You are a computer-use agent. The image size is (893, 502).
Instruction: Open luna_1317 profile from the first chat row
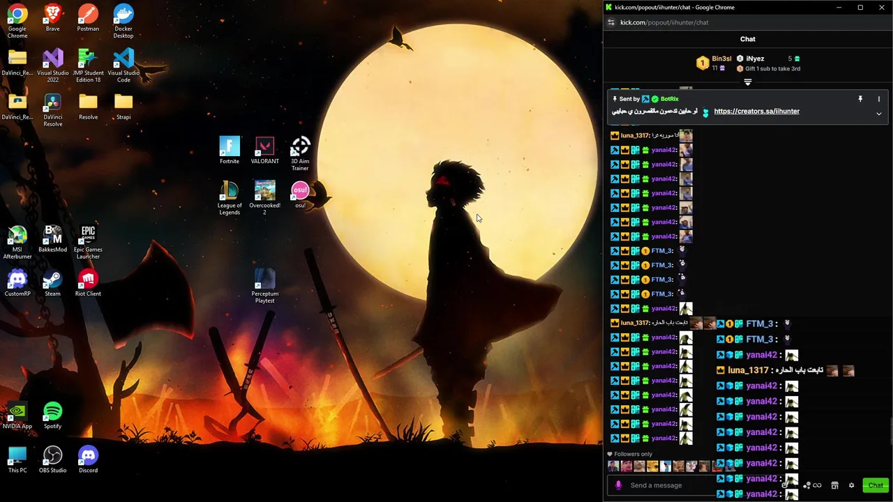(x=634, y=135)
